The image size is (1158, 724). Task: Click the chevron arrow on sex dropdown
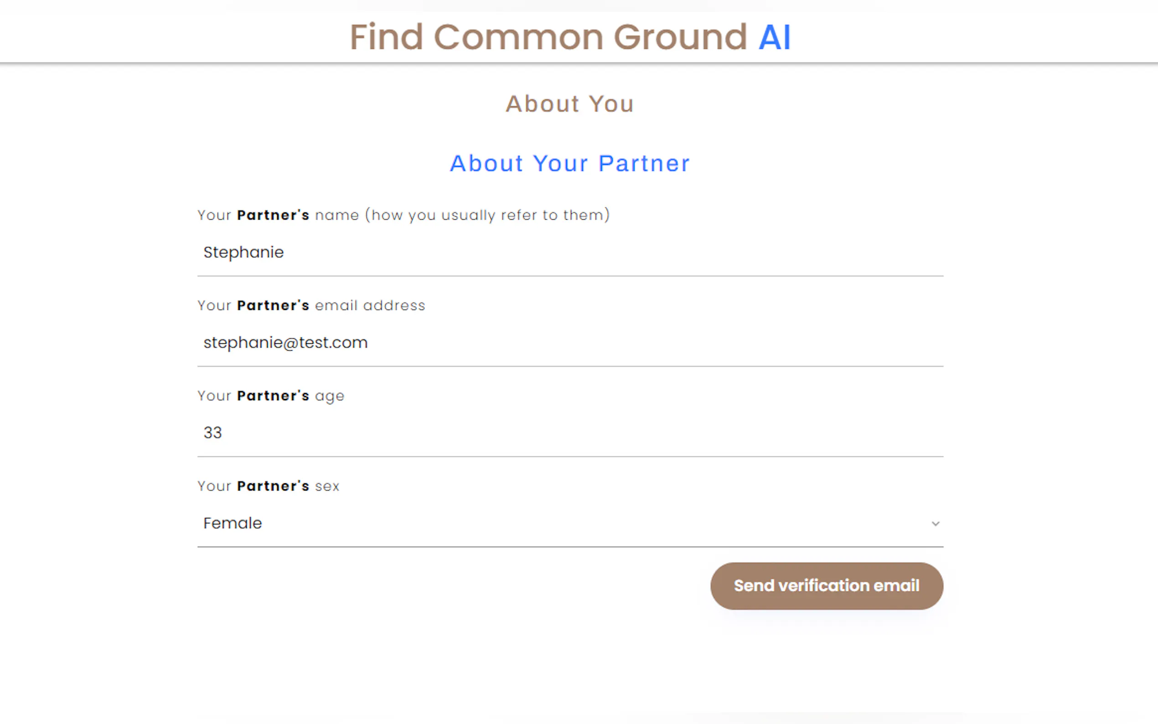935,524
